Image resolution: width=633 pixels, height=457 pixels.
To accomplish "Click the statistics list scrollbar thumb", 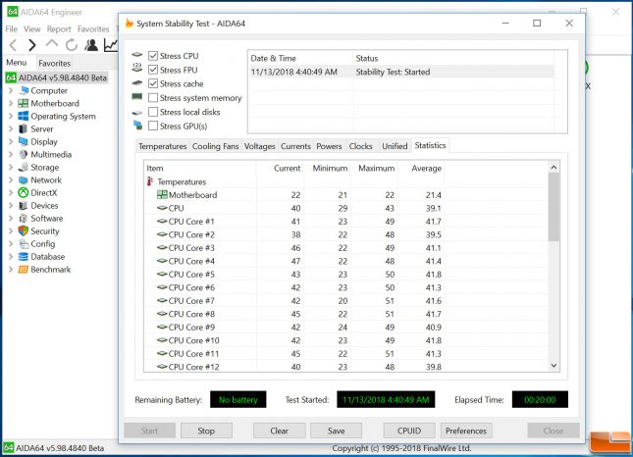I will click(554, 207).
